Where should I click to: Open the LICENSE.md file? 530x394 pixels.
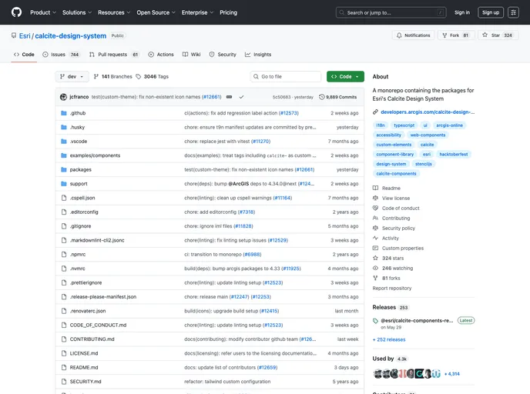pyautogui.click(x=84, y=353)
